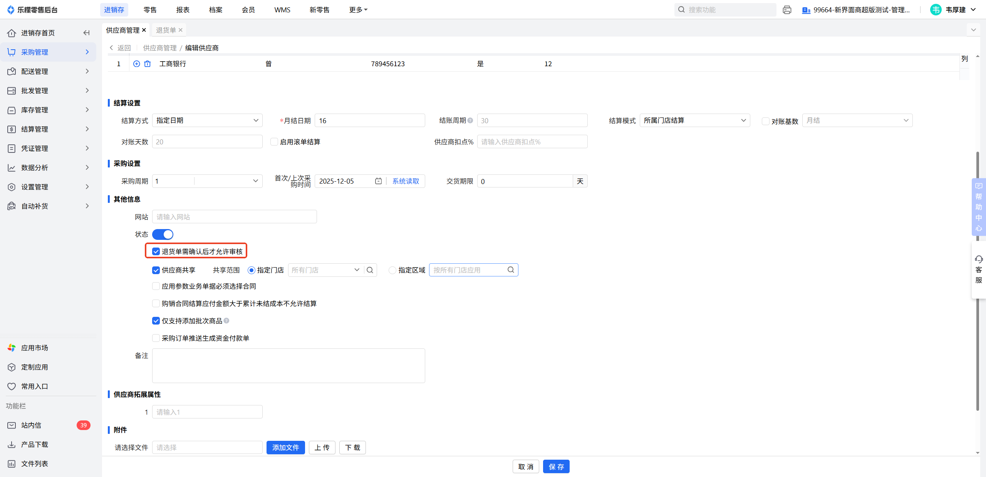Screen dimensions: 986x477
Task: Click search icon next to 所有门店 dropdown
Action: 370,270
